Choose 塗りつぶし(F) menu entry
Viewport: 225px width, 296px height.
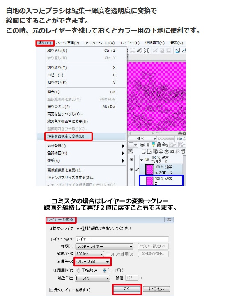pos(81,107)
